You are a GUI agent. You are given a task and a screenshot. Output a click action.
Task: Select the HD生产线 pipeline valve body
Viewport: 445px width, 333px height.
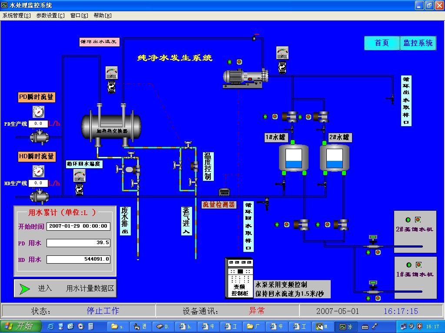point(40,196)
